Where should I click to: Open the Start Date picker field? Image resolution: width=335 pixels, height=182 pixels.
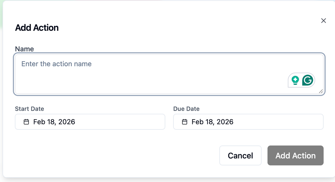[x=90, y=122]
